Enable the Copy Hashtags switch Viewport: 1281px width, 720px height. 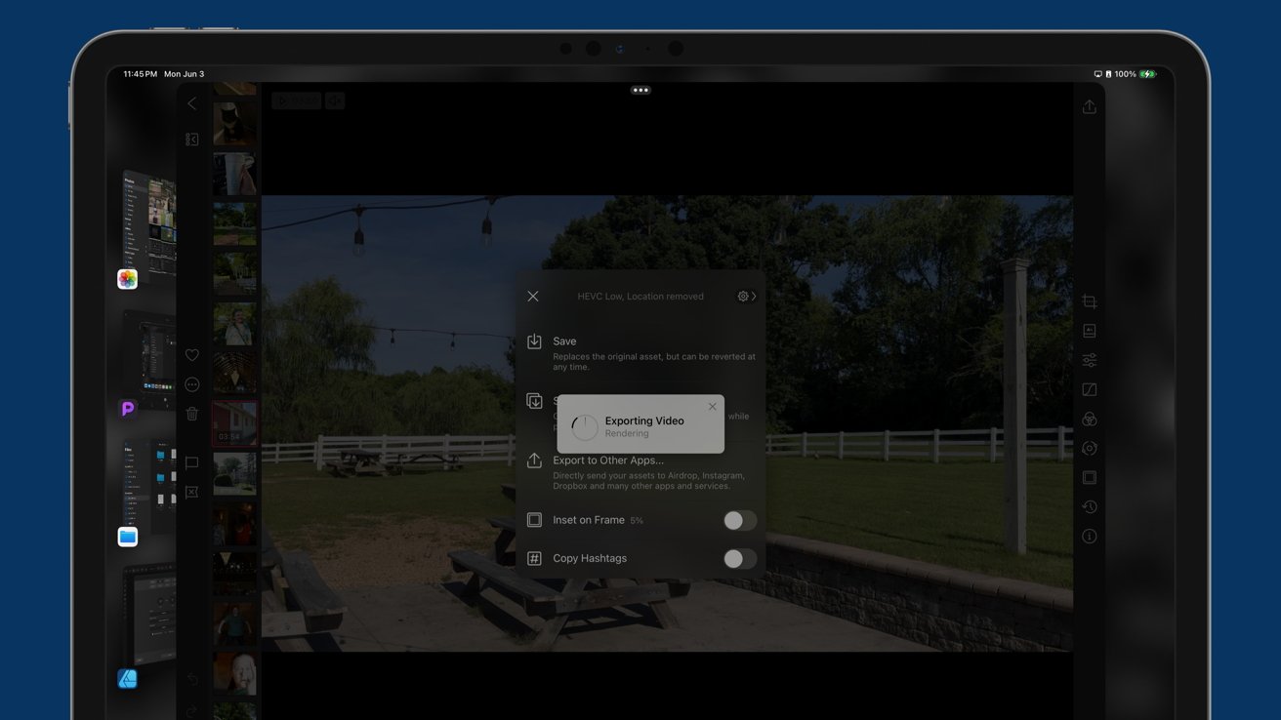739,559
